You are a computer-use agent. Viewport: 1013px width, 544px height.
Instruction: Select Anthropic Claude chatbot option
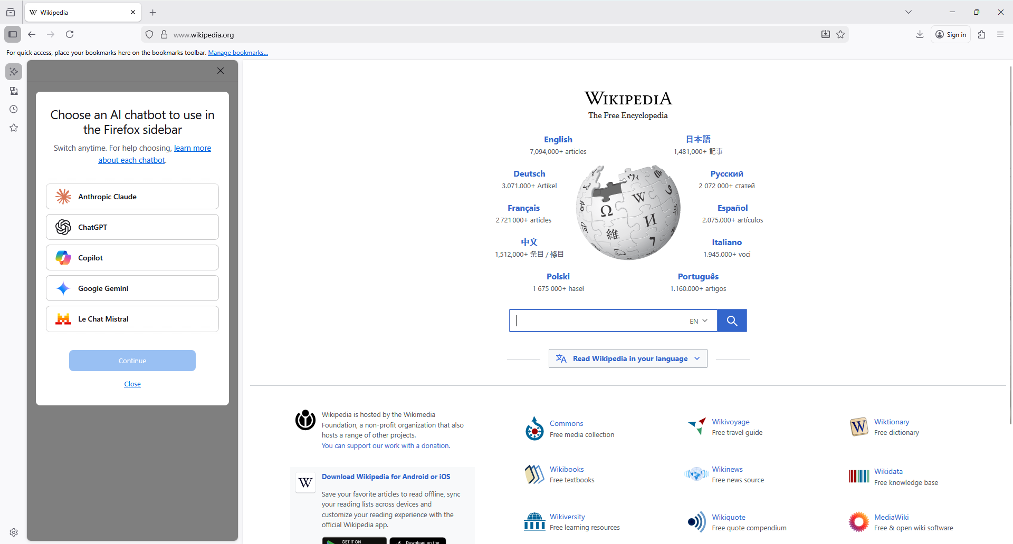(132, 197)
